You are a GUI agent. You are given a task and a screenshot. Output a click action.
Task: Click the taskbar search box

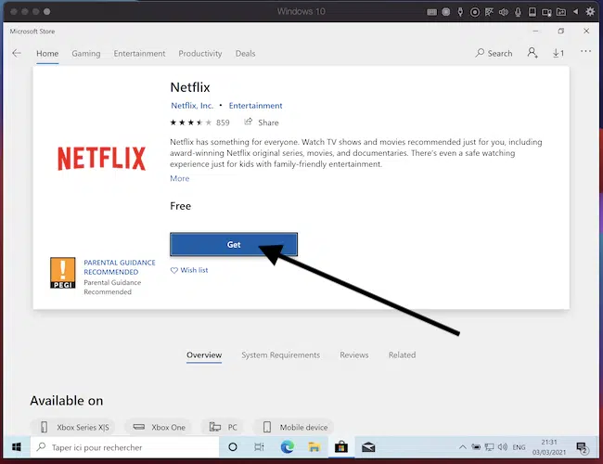tap(124, 447)
